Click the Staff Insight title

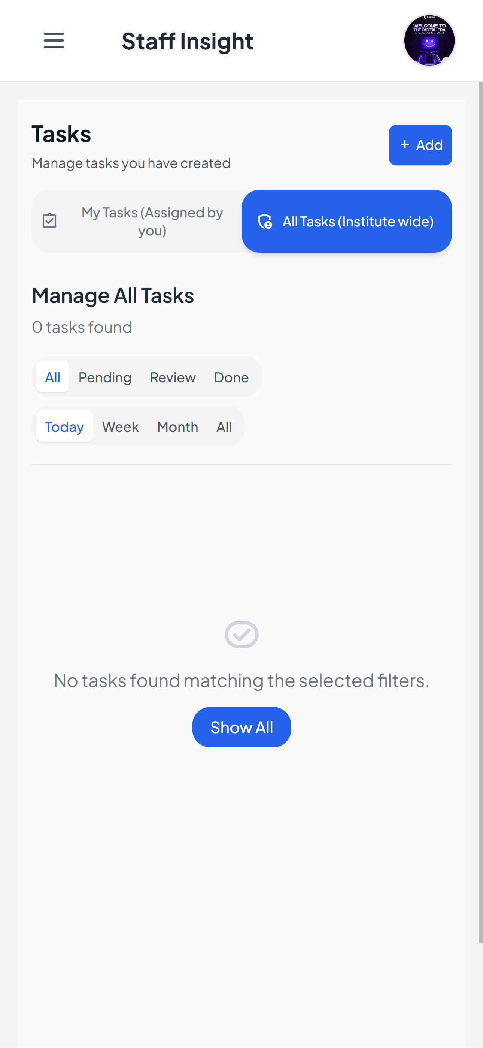(188, 41)
